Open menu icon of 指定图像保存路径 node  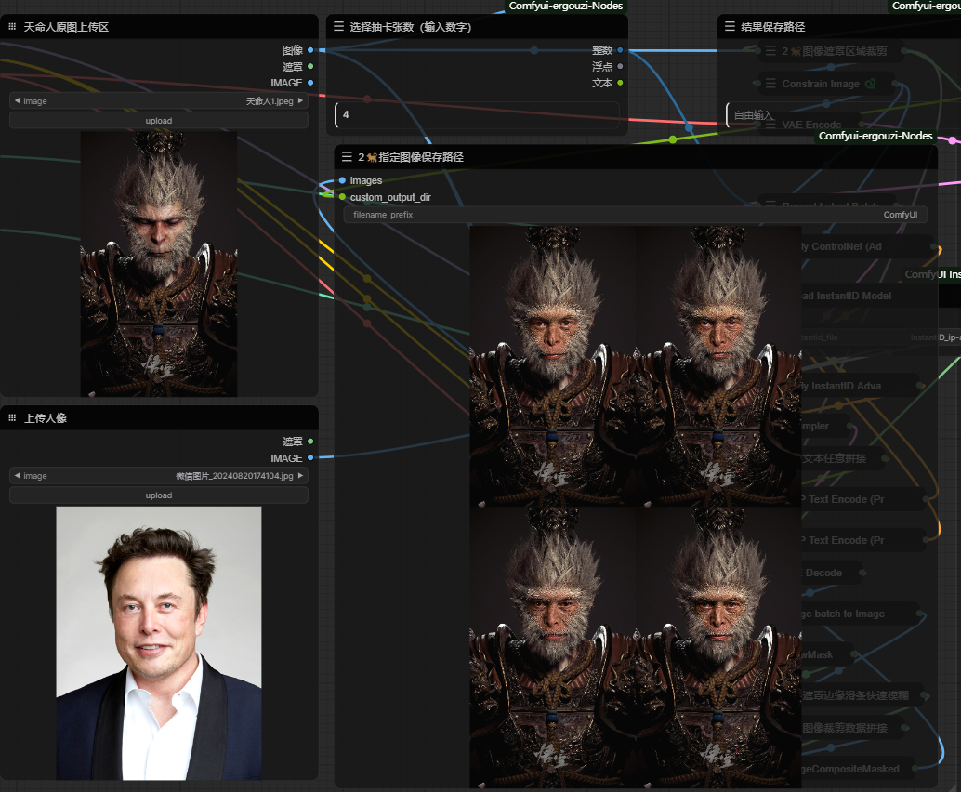tap(347, 157)
